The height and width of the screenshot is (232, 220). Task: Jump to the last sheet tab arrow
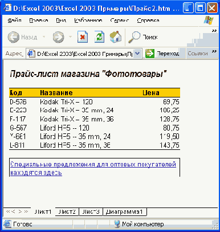pyautogui.click(x=26, y=211)
